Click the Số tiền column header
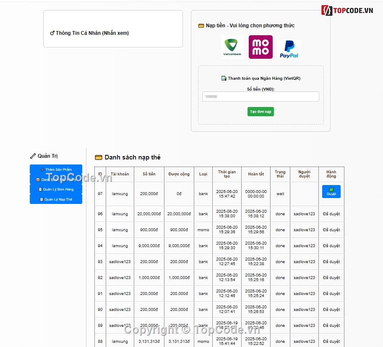Viewport: 383px width, 347px height. [x=149, y=174]
